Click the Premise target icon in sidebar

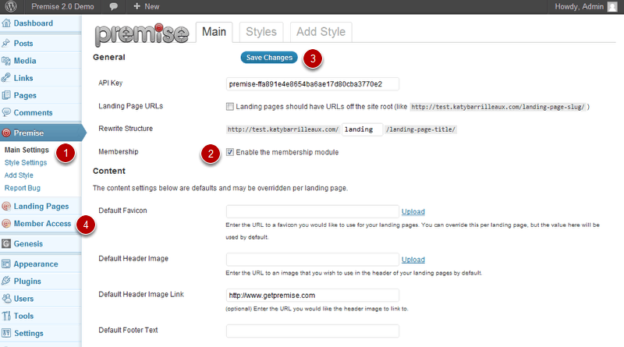(x=6, y=133)
